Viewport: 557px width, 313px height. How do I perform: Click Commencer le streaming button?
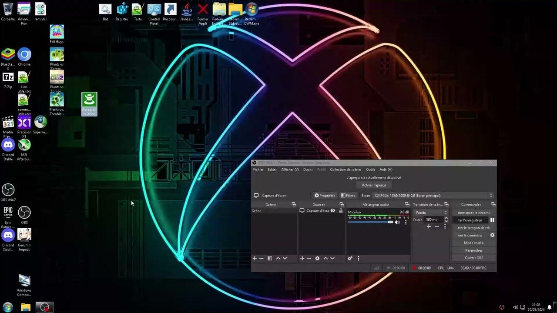point(474,213)
